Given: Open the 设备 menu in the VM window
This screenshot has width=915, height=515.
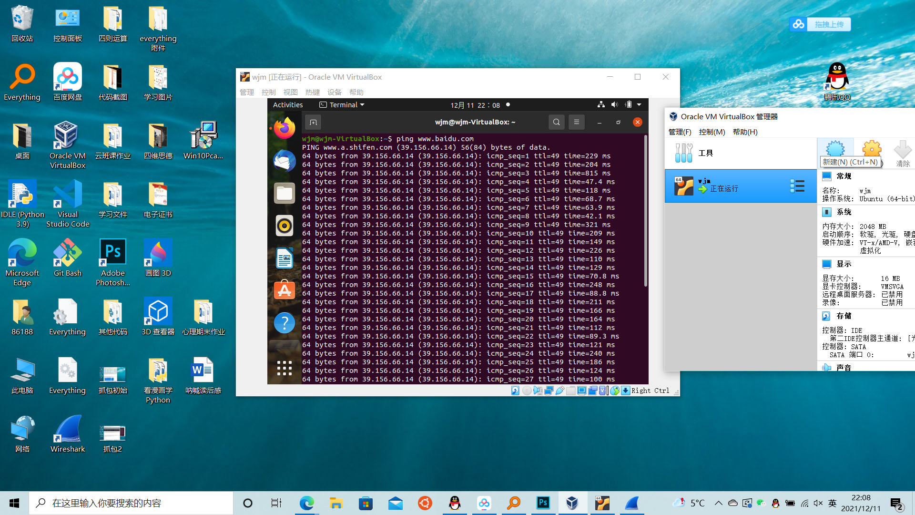Looking at the screenshot, I should [x=334, y=92].
